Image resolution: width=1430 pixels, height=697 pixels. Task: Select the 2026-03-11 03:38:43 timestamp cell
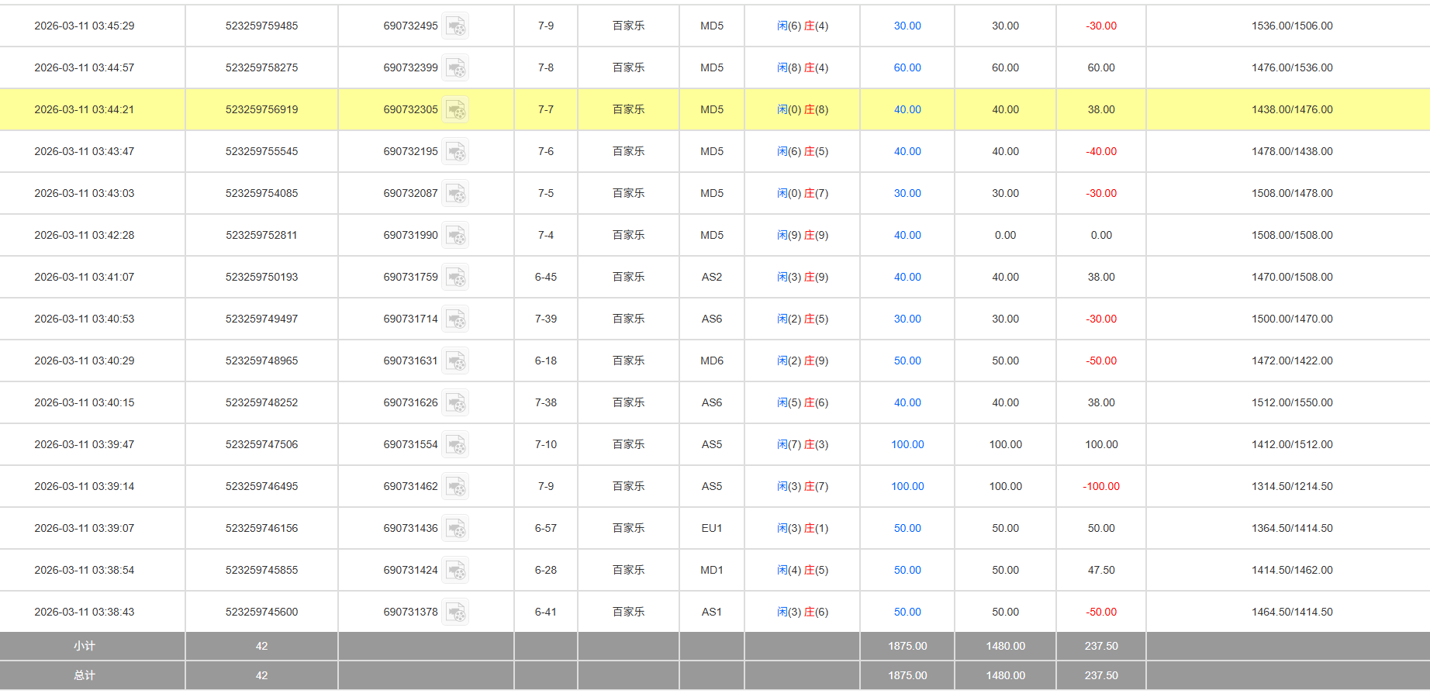(84, 612)
